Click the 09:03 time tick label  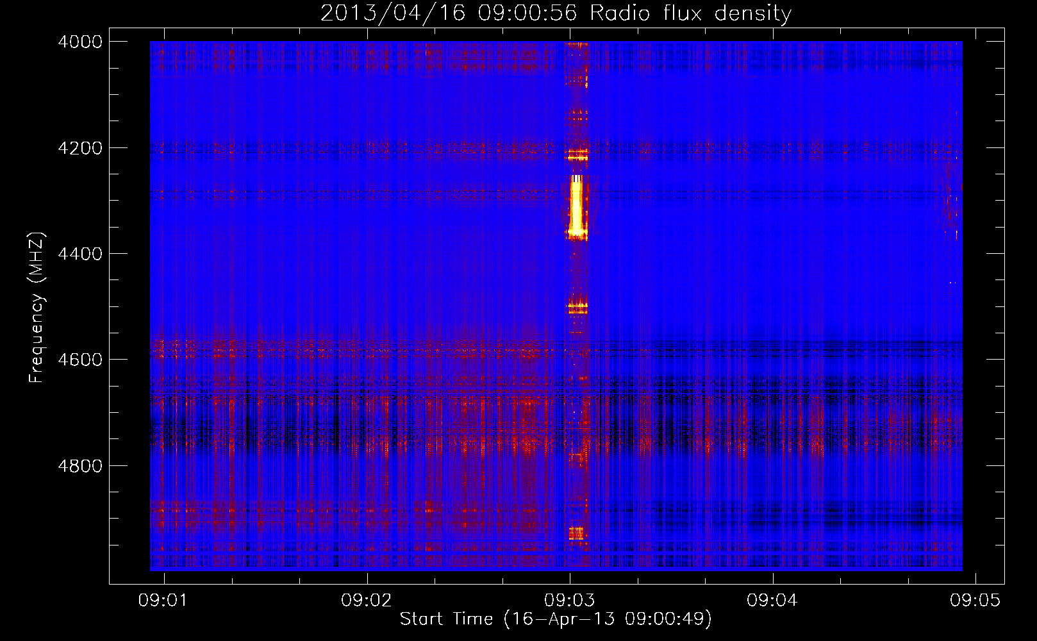570,600
